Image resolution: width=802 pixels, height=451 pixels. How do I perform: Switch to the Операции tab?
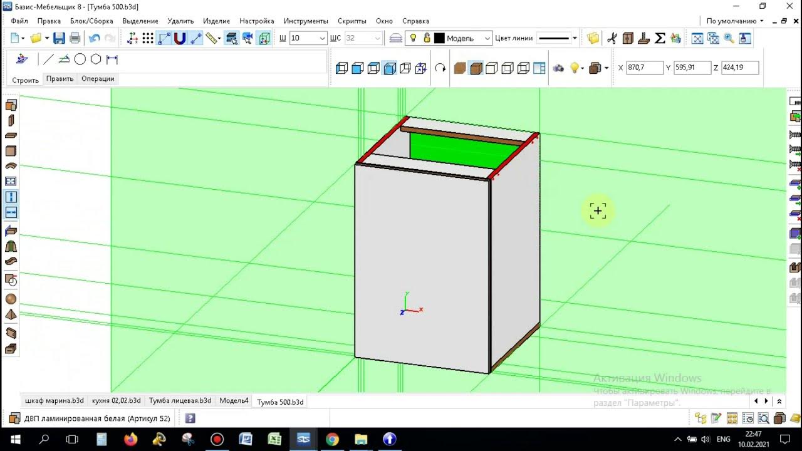pos(98,79)
